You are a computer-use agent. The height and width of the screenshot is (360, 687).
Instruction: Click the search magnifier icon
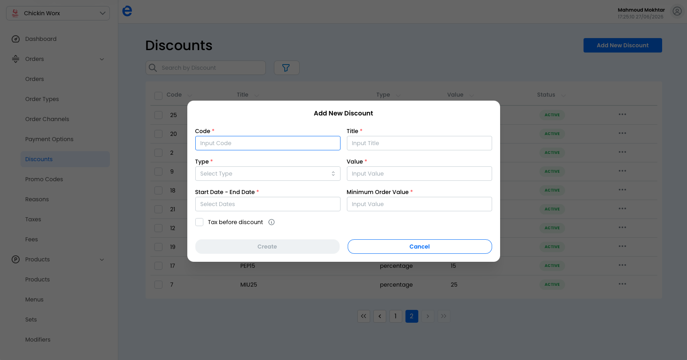coord(153,68)
